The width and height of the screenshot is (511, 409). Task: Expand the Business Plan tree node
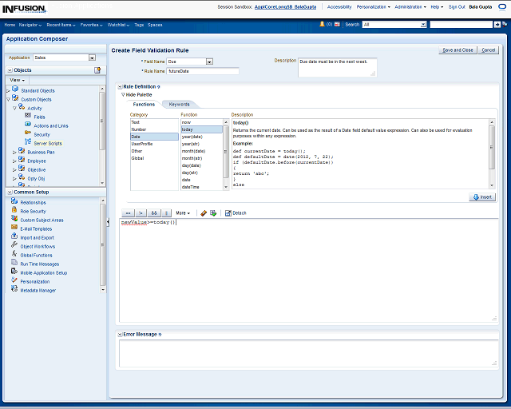[x=15, y=152]
